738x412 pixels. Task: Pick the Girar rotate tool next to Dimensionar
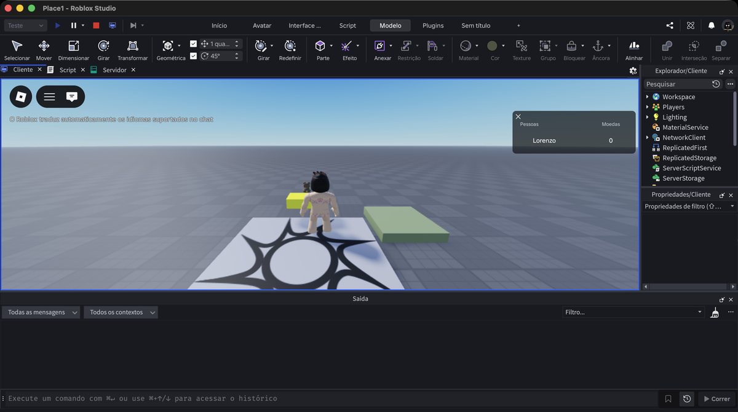[103, 46]
